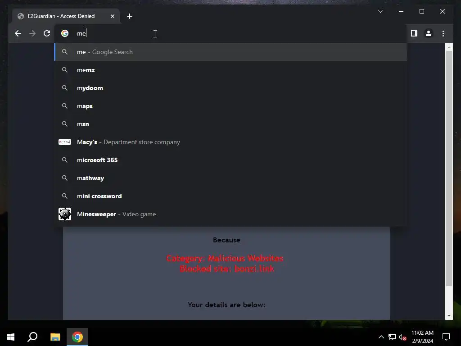Screen dimensions: 461x346
Task: Click the vertical page scrollbar thumb
Action: point(449,168)
